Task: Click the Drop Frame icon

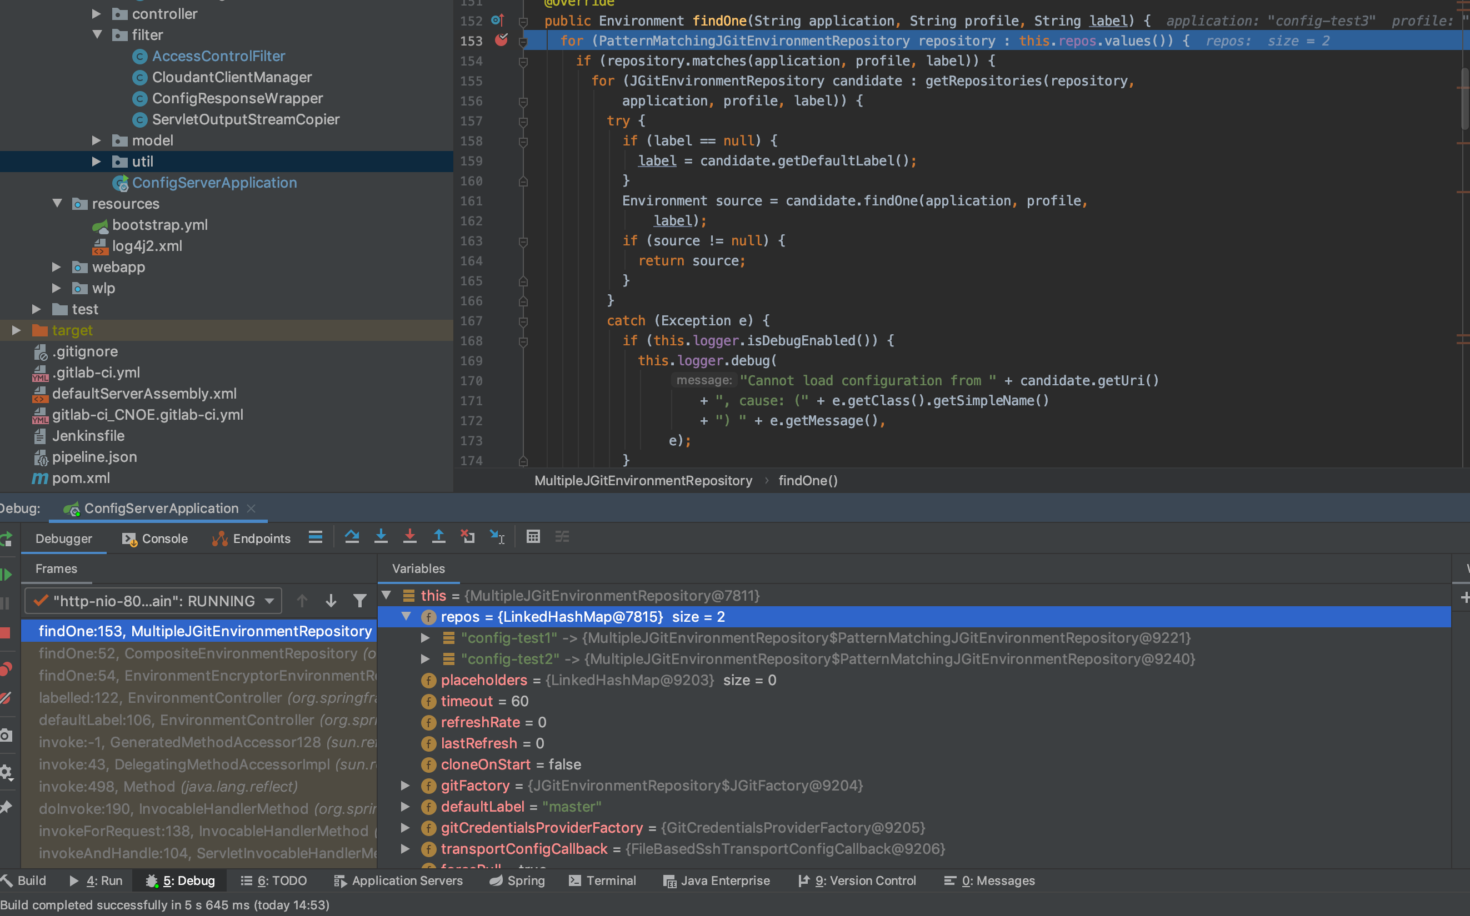Action: click(x=467, y=537)
